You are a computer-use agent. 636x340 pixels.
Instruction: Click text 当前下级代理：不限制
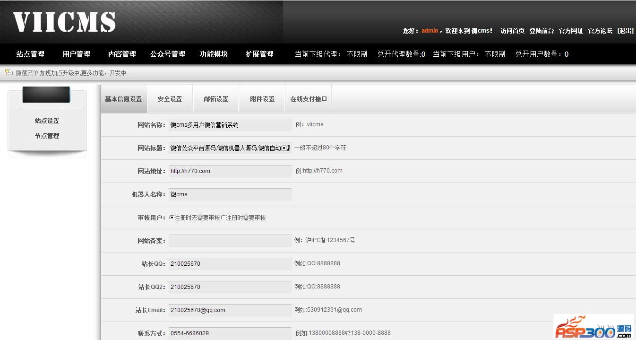coord(331,54)
